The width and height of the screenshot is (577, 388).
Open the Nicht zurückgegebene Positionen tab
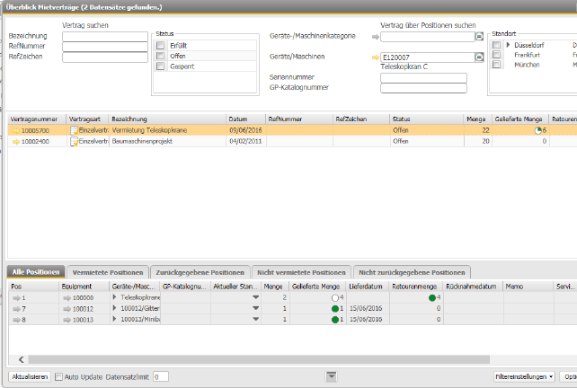coord(412,272)
